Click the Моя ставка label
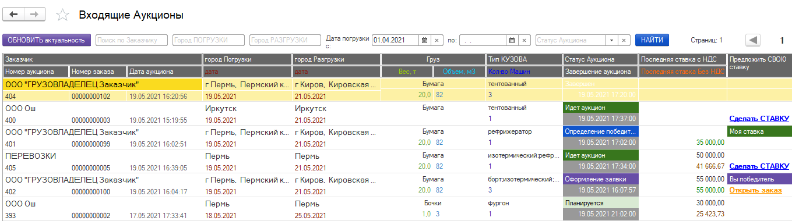This screenshot has height=221, width=792. [759, 131]
